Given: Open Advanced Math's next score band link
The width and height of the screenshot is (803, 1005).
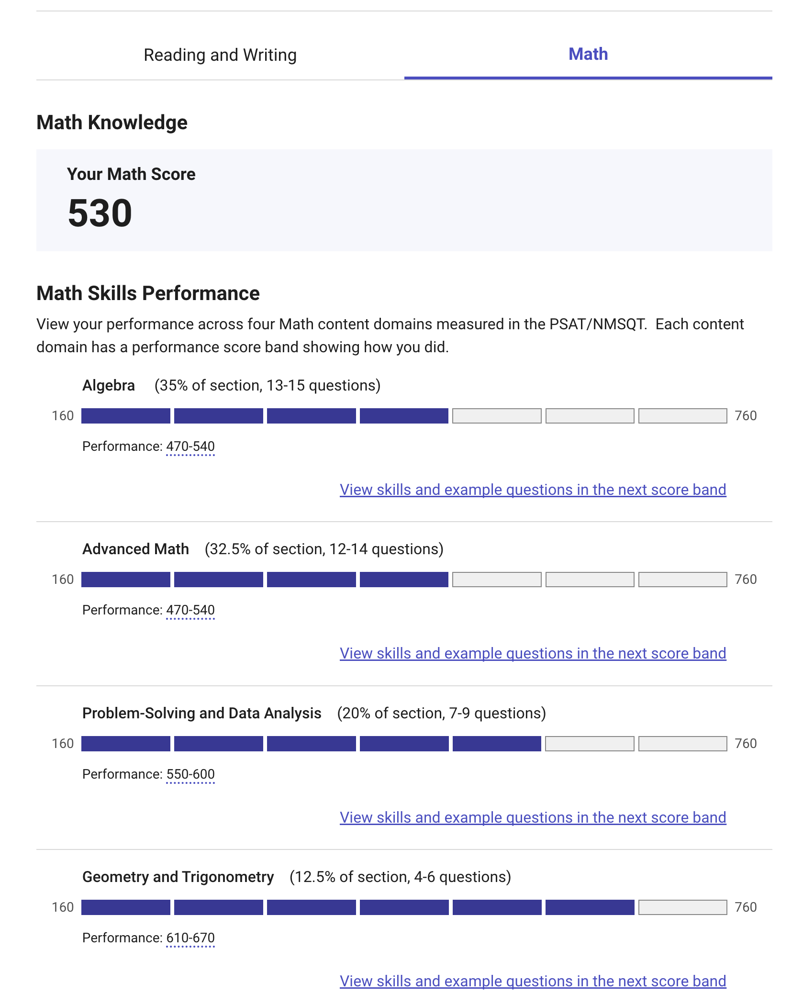Looking at the screenshot, I should coord(533,653).
